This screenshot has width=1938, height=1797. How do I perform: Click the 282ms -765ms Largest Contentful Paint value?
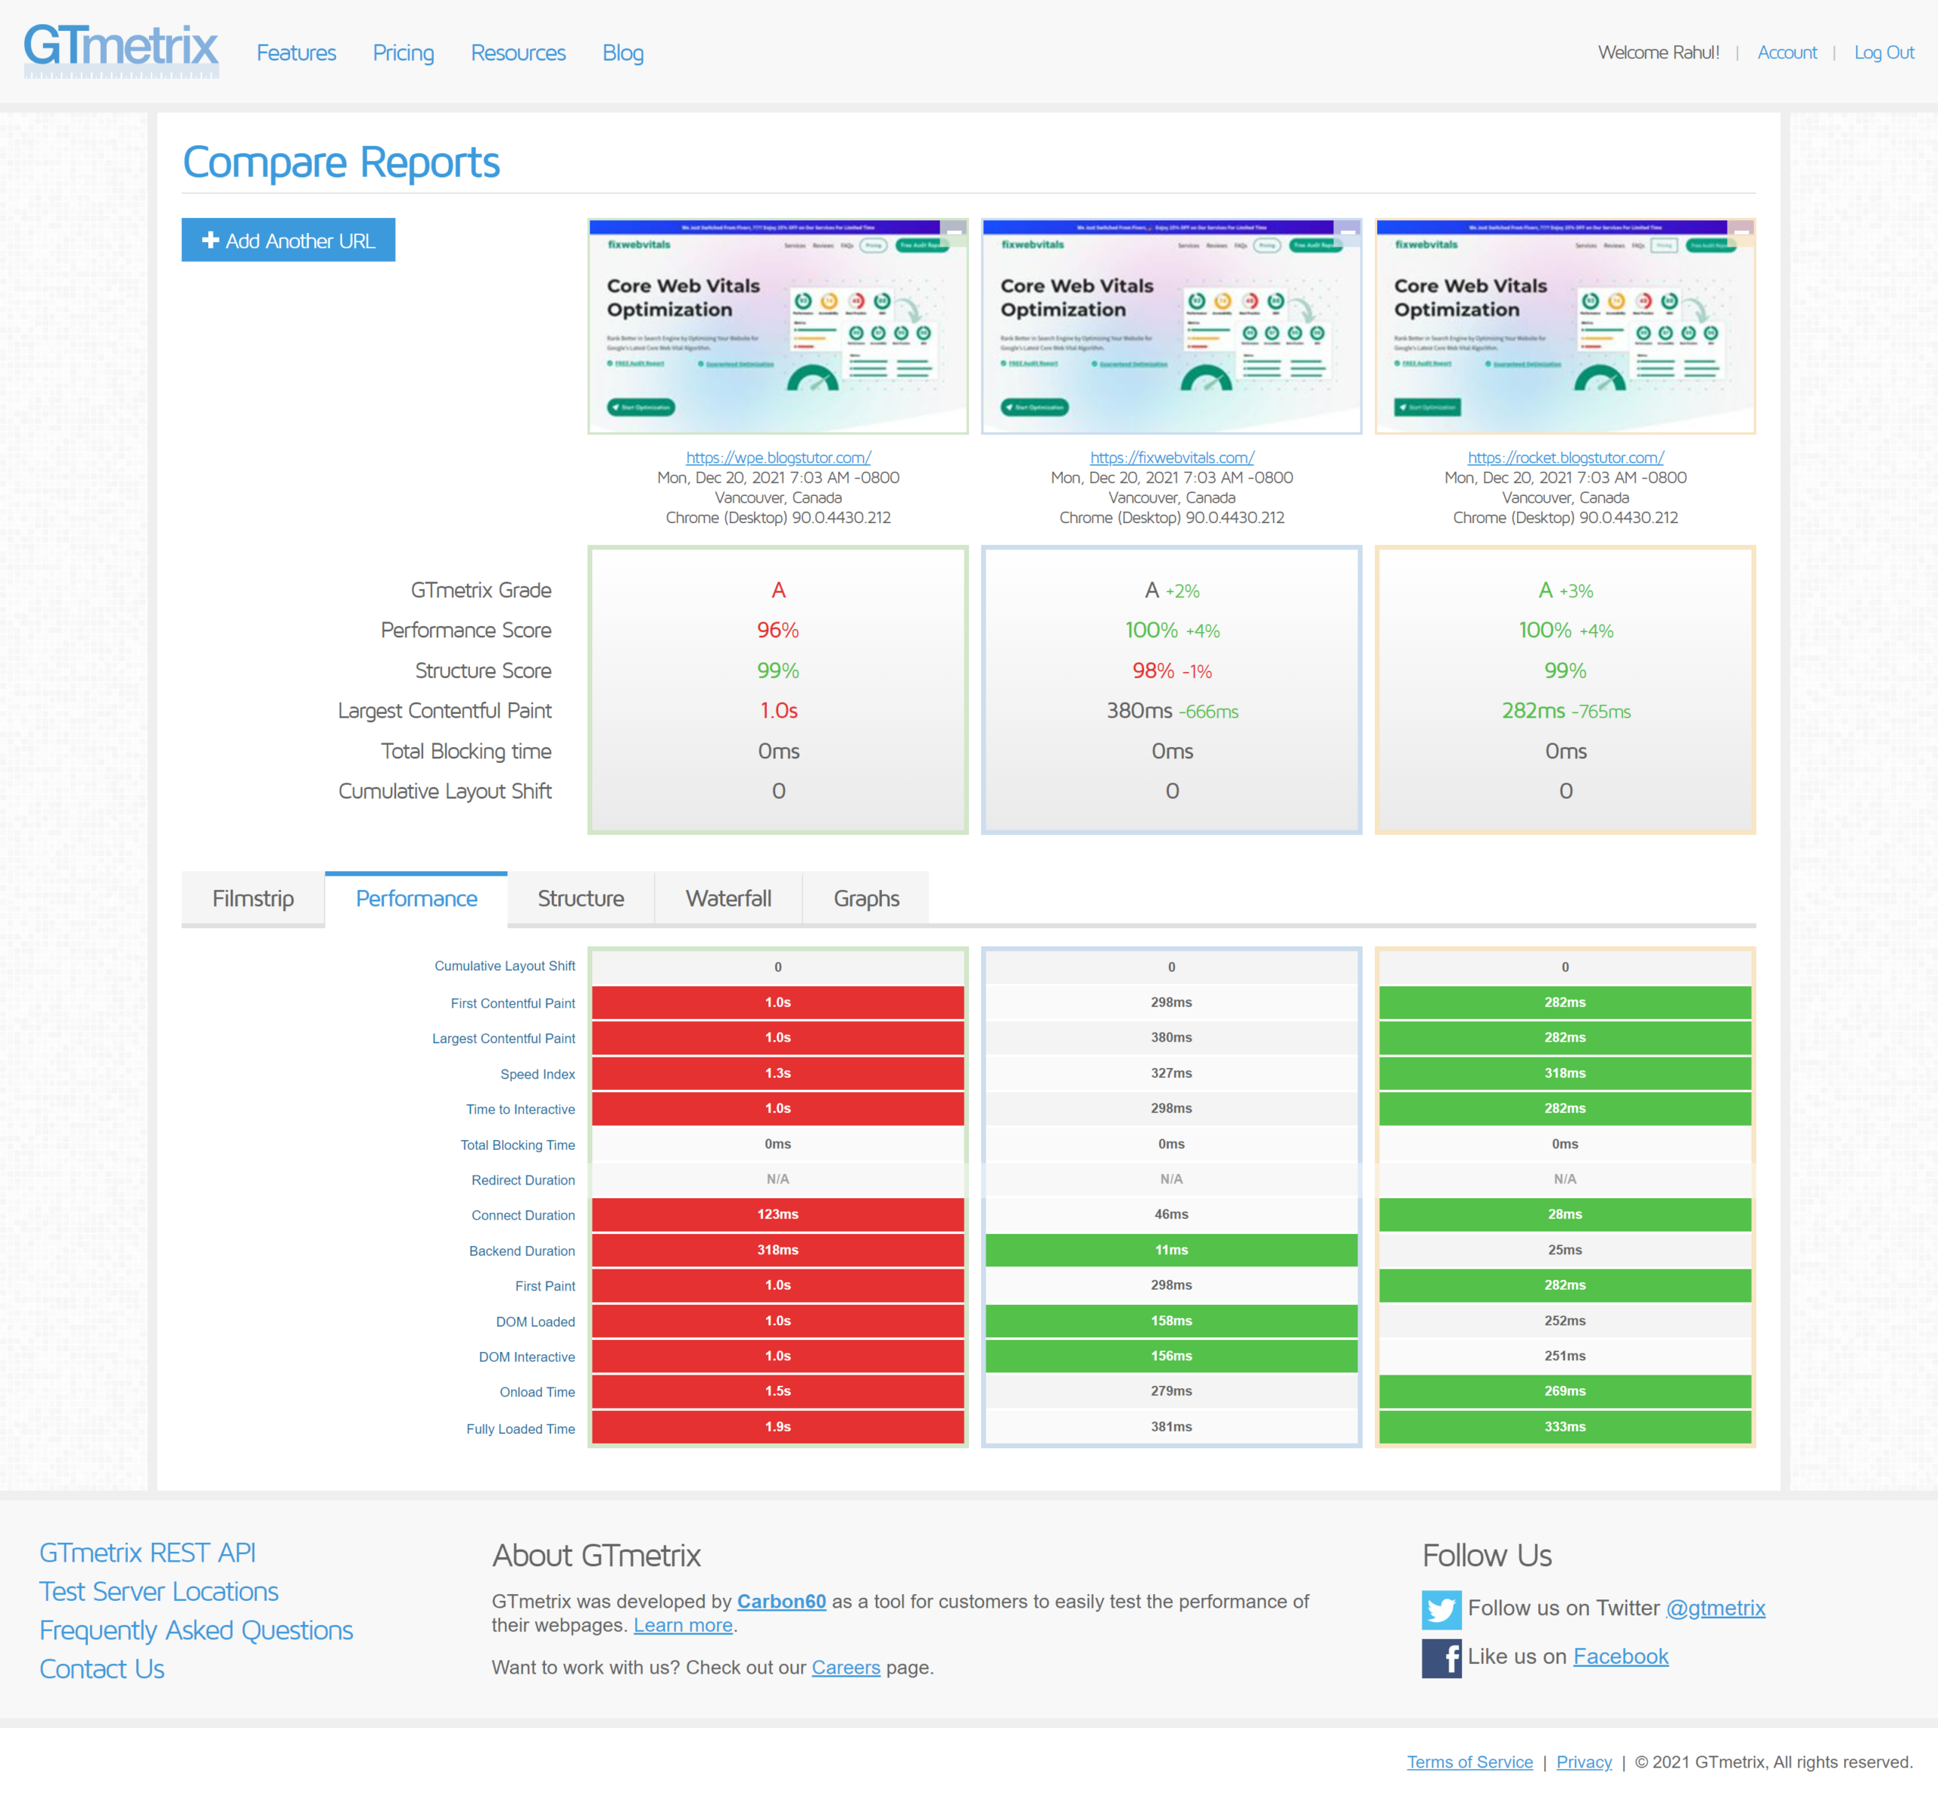pos(1566,711)
